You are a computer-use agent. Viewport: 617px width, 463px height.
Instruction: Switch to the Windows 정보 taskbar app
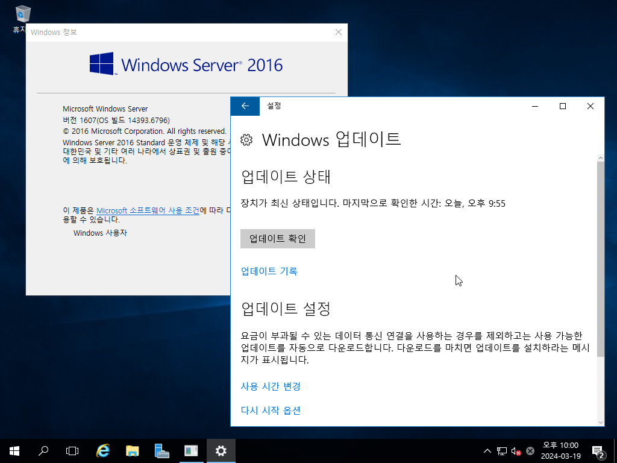(x=191, y=451)
